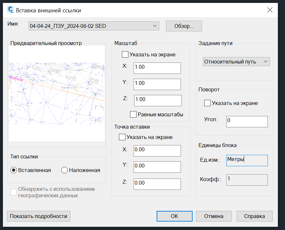285x230 pixels.
Task: Toggle Обнаружить с использованием географических данных checkbox
Action: [14, 192]
